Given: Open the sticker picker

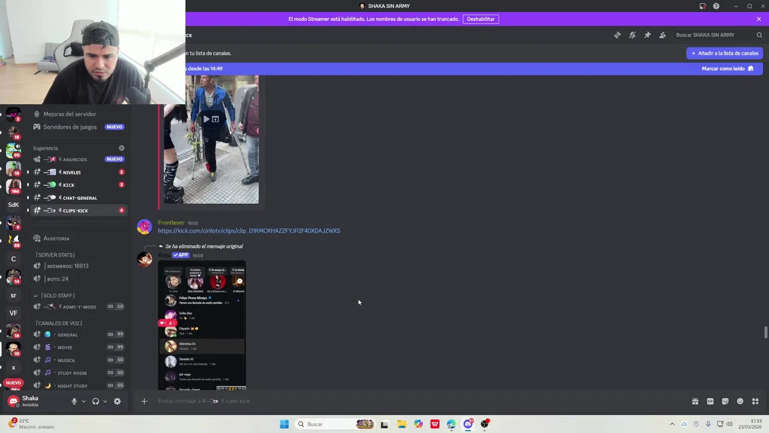Looking at the screenshot, I should click(725, 401).
